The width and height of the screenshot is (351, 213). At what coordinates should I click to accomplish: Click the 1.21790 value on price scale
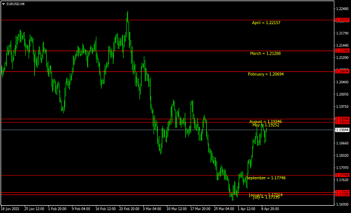342,33
